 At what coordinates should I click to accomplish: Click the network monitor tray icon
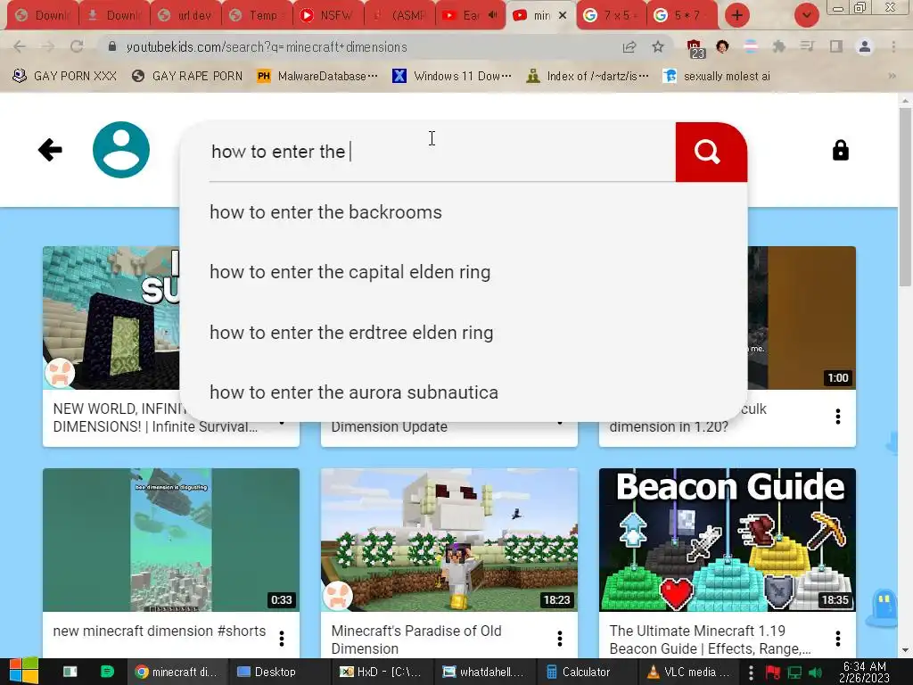(794, 673)
